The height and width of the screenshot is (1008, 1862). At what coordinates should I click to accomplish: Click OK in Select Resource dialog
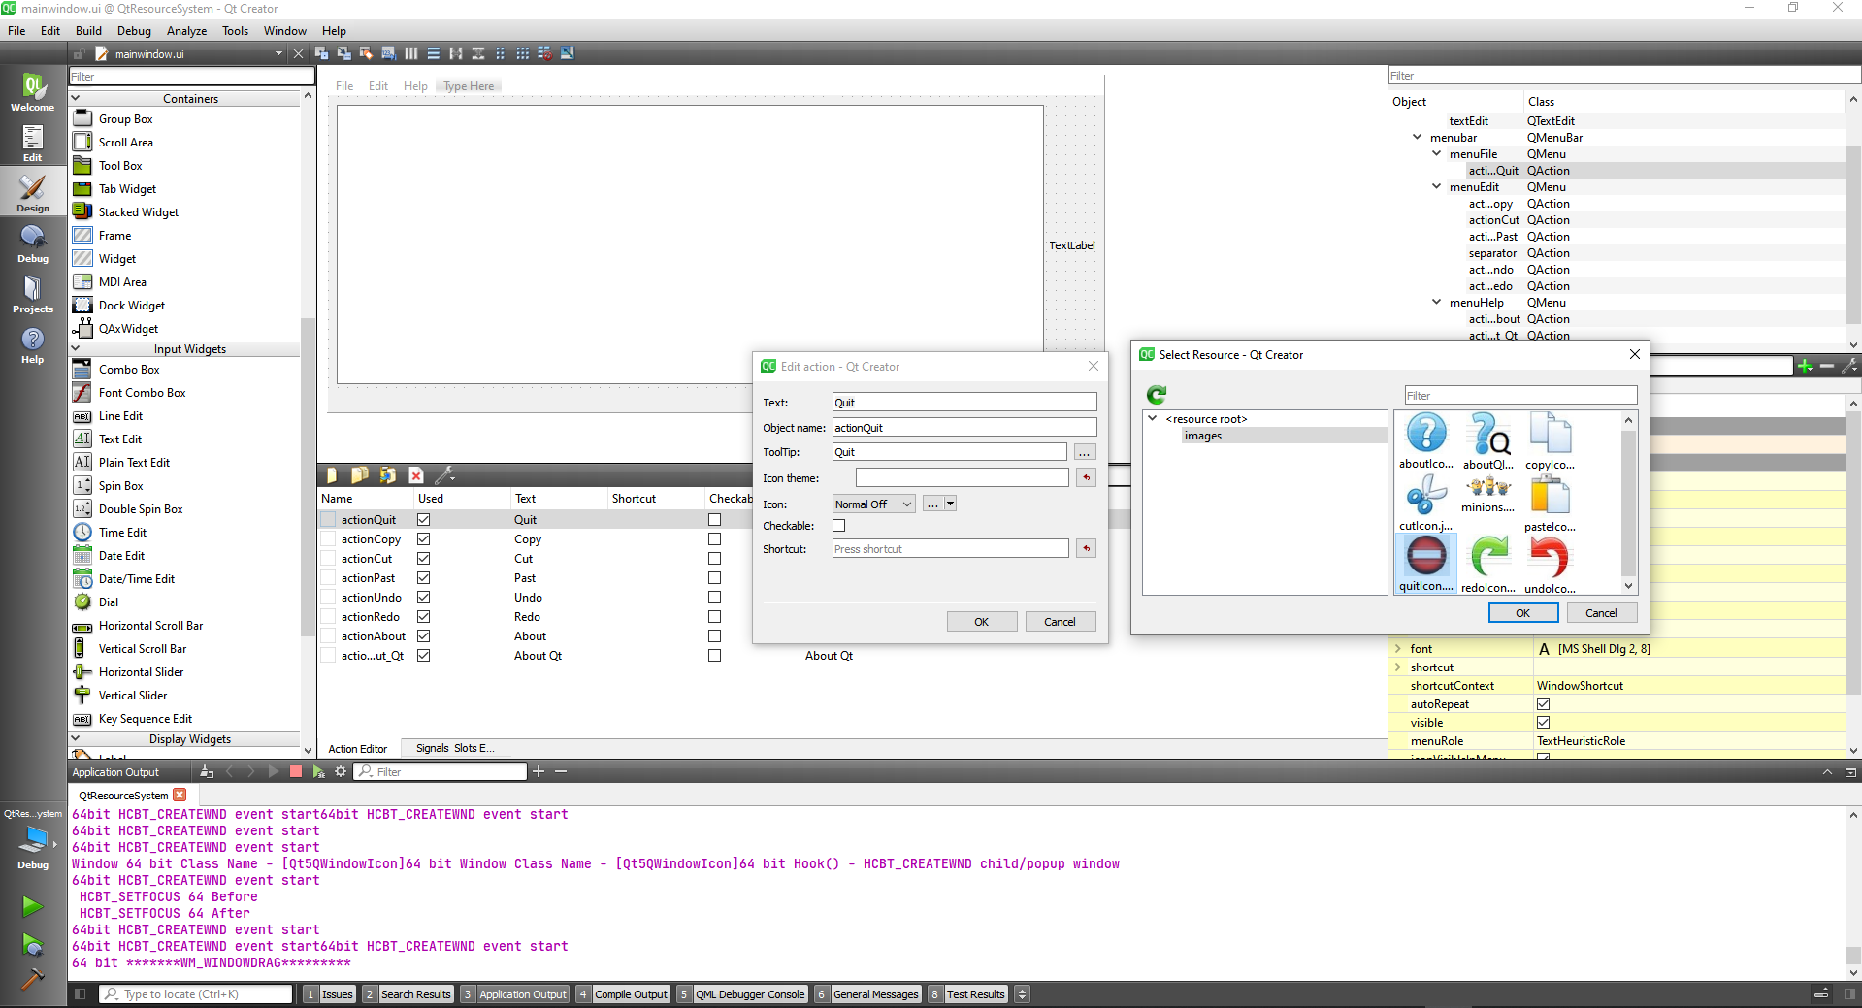coord(1523,612)
